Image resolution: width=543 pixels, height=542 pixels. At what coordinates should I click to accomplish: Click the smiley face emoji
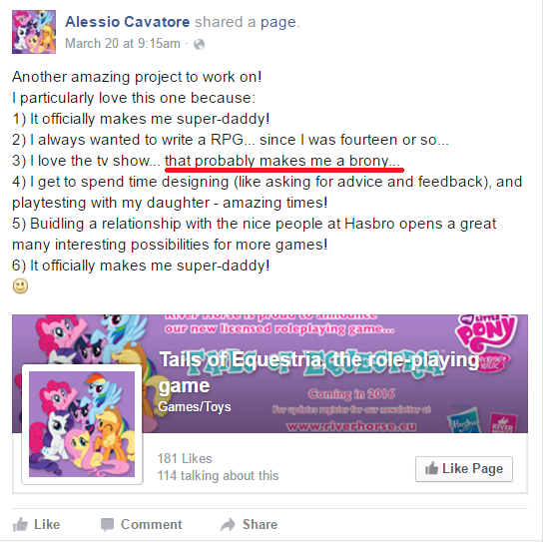coord(20,286)
